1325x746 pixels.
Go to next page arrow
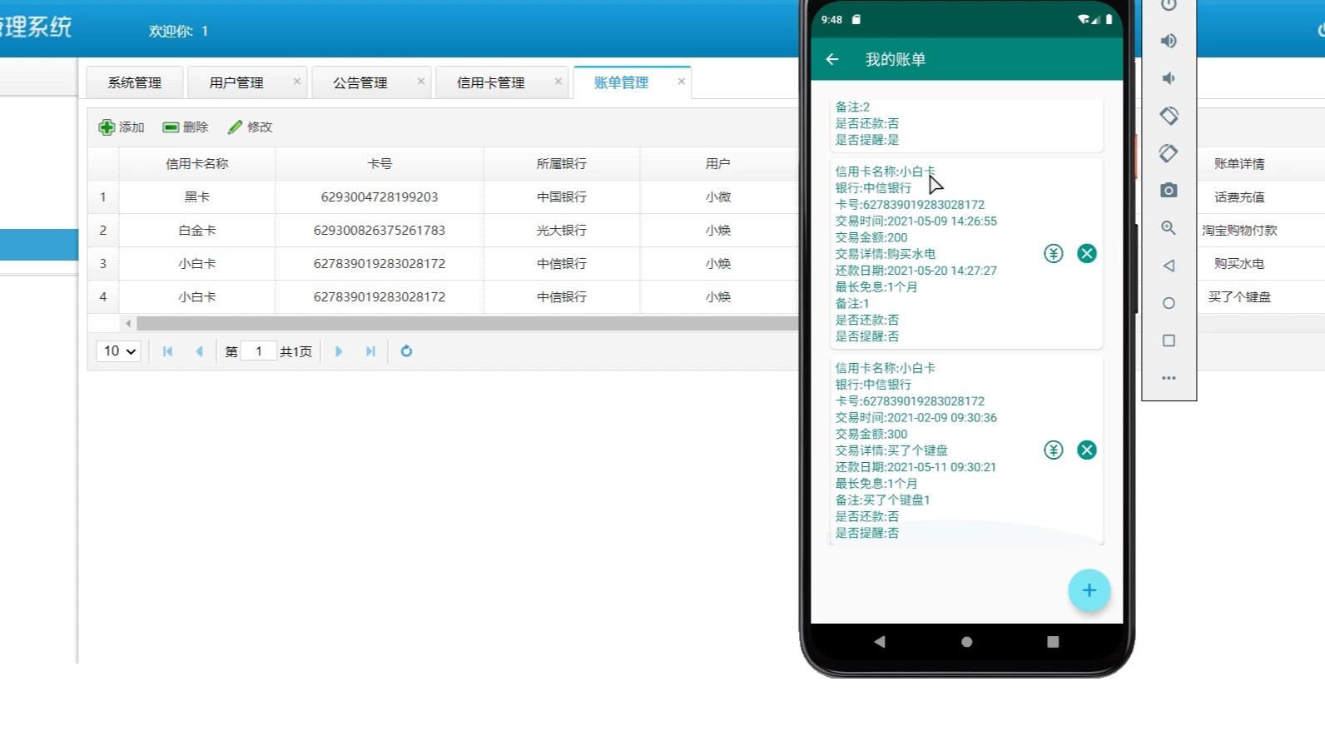pyautogui.click(x=339, y=351)
